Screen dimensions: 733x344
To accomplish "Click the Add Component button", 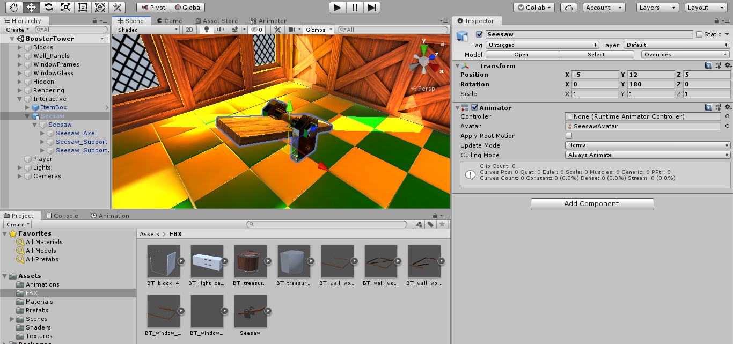I will click(592, 204).
